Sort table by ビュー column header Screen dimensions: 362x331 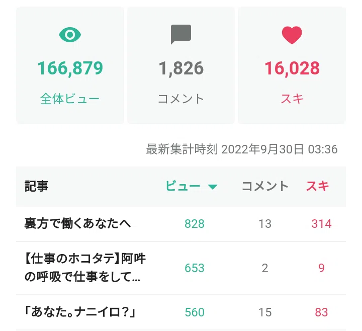coord(183,186)
